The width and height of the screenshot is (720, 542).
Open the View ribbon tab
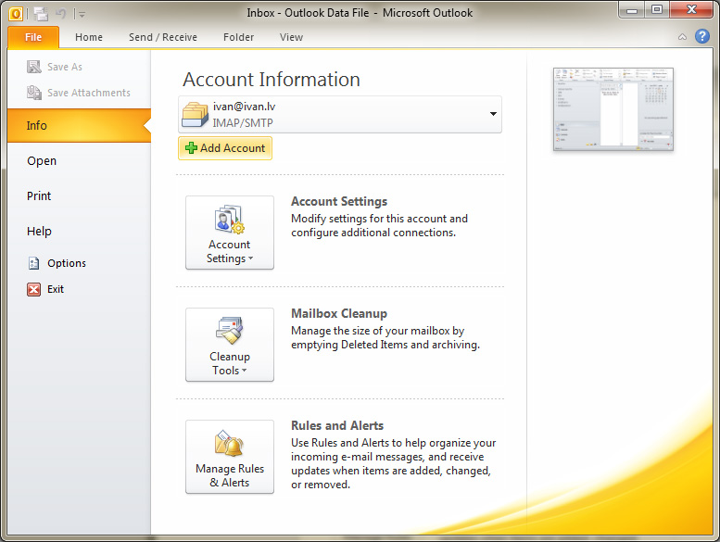click(x=291, y=37)
